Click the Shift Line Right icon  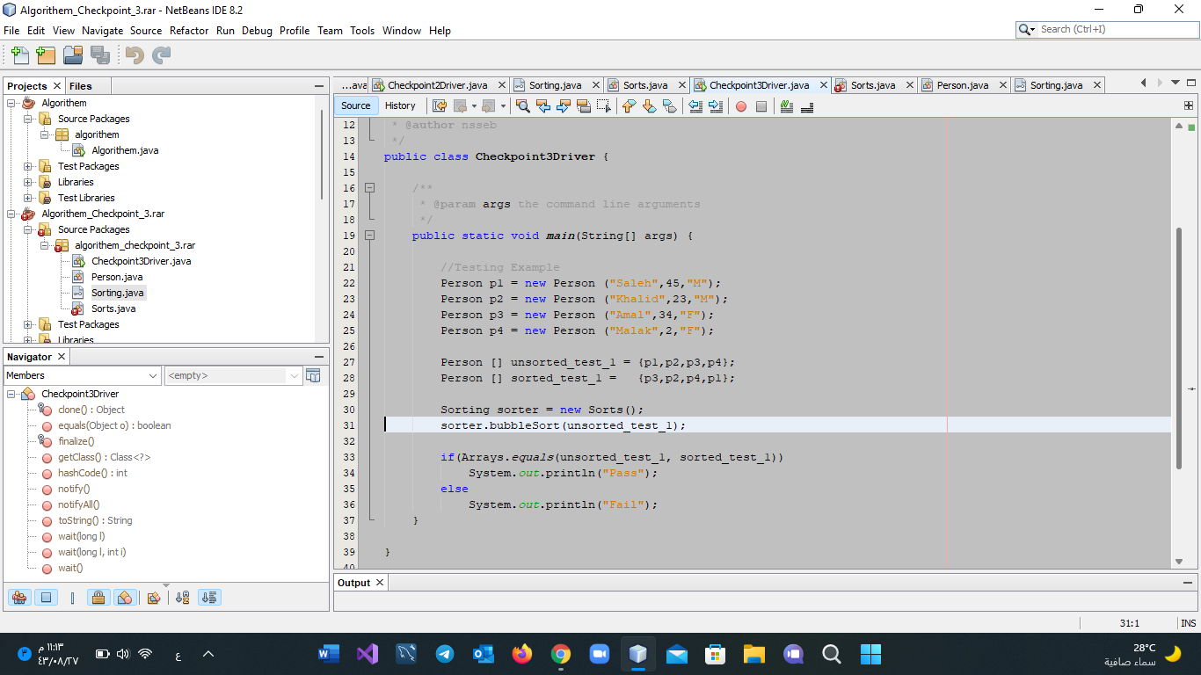(x=716, y=106)
